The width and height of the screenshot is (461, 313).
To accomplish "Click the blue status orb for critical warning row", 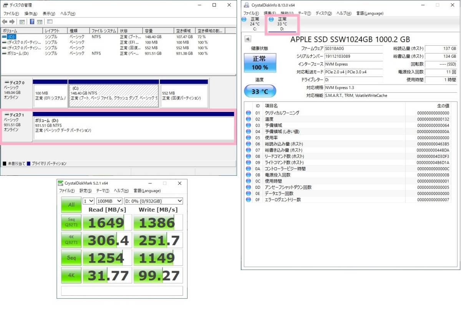I will pyautogui.click(x=248, y=113).
